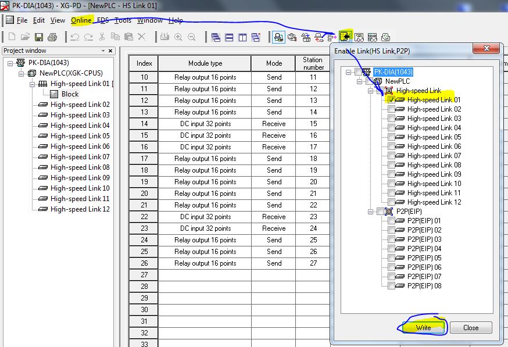Screen dimensions: 508x347
Task: Open the Online menu
Action: click(x=81, y=20)
